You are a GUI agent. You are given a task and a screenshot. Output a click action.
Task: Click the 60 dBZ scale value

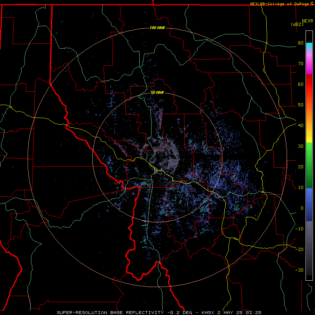pos(301,84)
